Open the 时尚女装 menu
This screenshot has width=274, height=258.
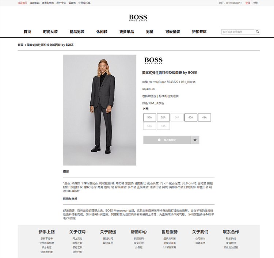coord(50,32)
